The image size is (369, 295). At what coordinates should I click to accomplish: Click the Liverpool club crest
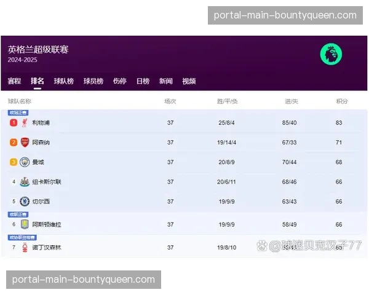tap(25, 122)
